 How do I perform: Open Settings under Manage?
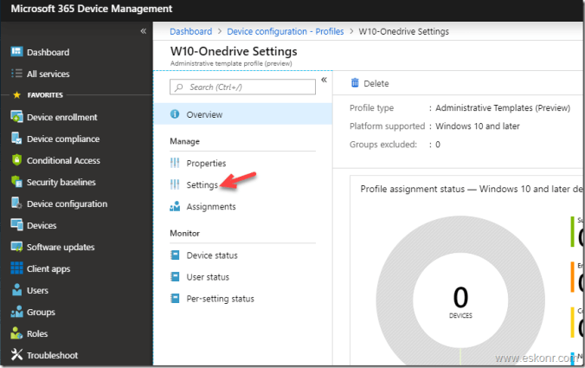click(x=202, y=184)
